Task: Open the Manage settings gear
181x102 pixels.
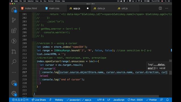Action: coord(14,93)
